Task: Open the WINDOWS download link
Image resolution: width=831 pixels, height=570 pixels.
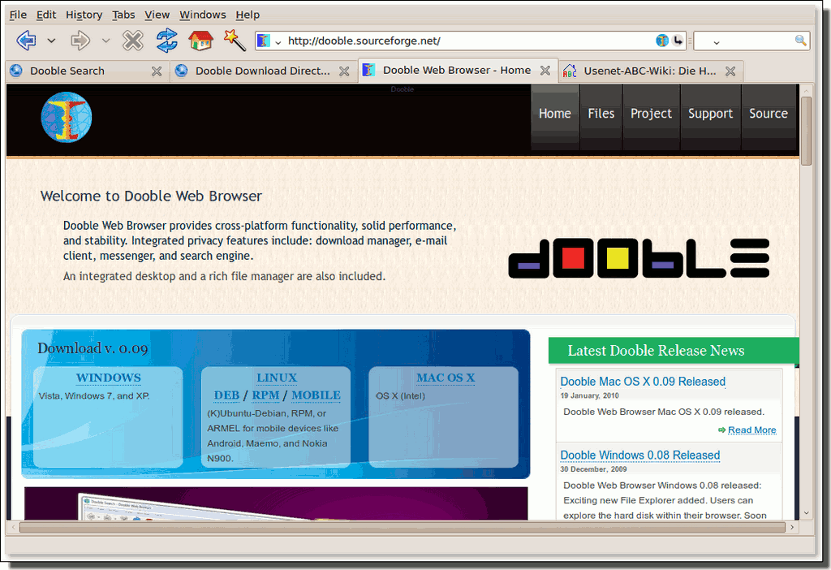Action: coord(108,378)
